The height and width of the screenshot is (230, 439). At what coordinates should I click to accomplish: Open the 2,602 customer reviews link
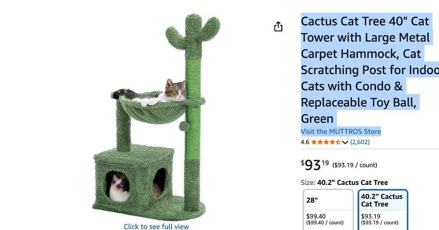[360, 142]
